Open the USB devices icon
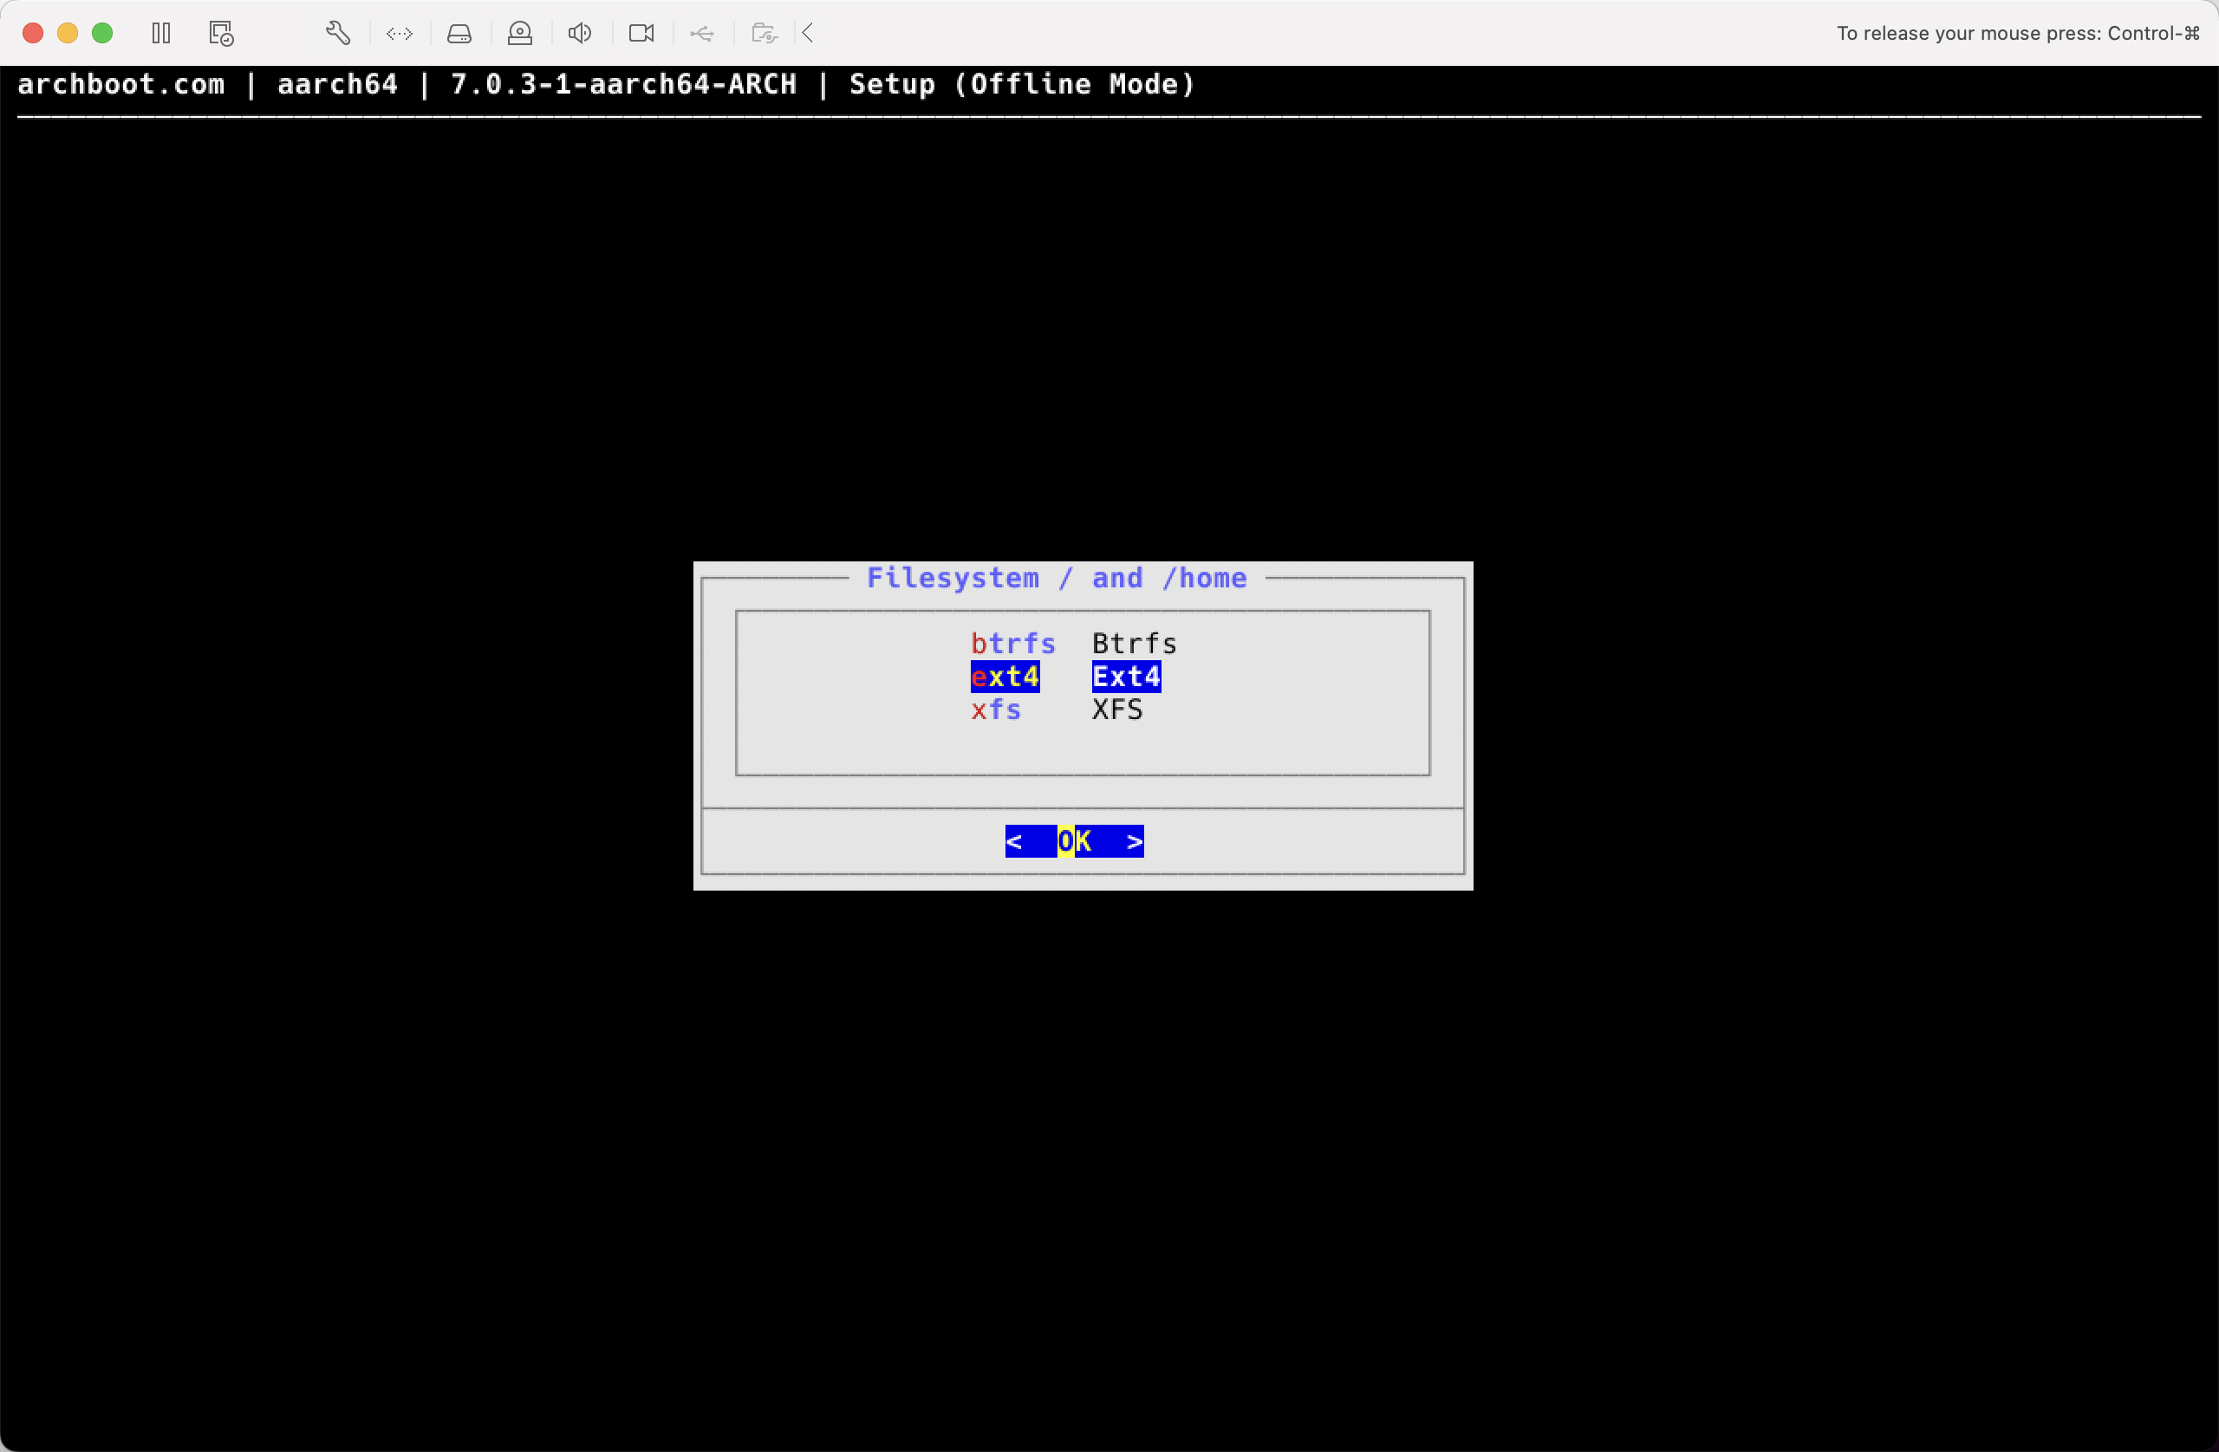Image resolution: width=2219 pixels, height=1452 pixels. point(702,34)
